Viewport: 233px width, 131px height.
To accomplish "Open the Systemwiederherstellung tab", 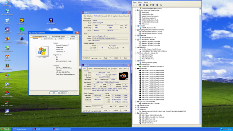I will pos(39,36).
